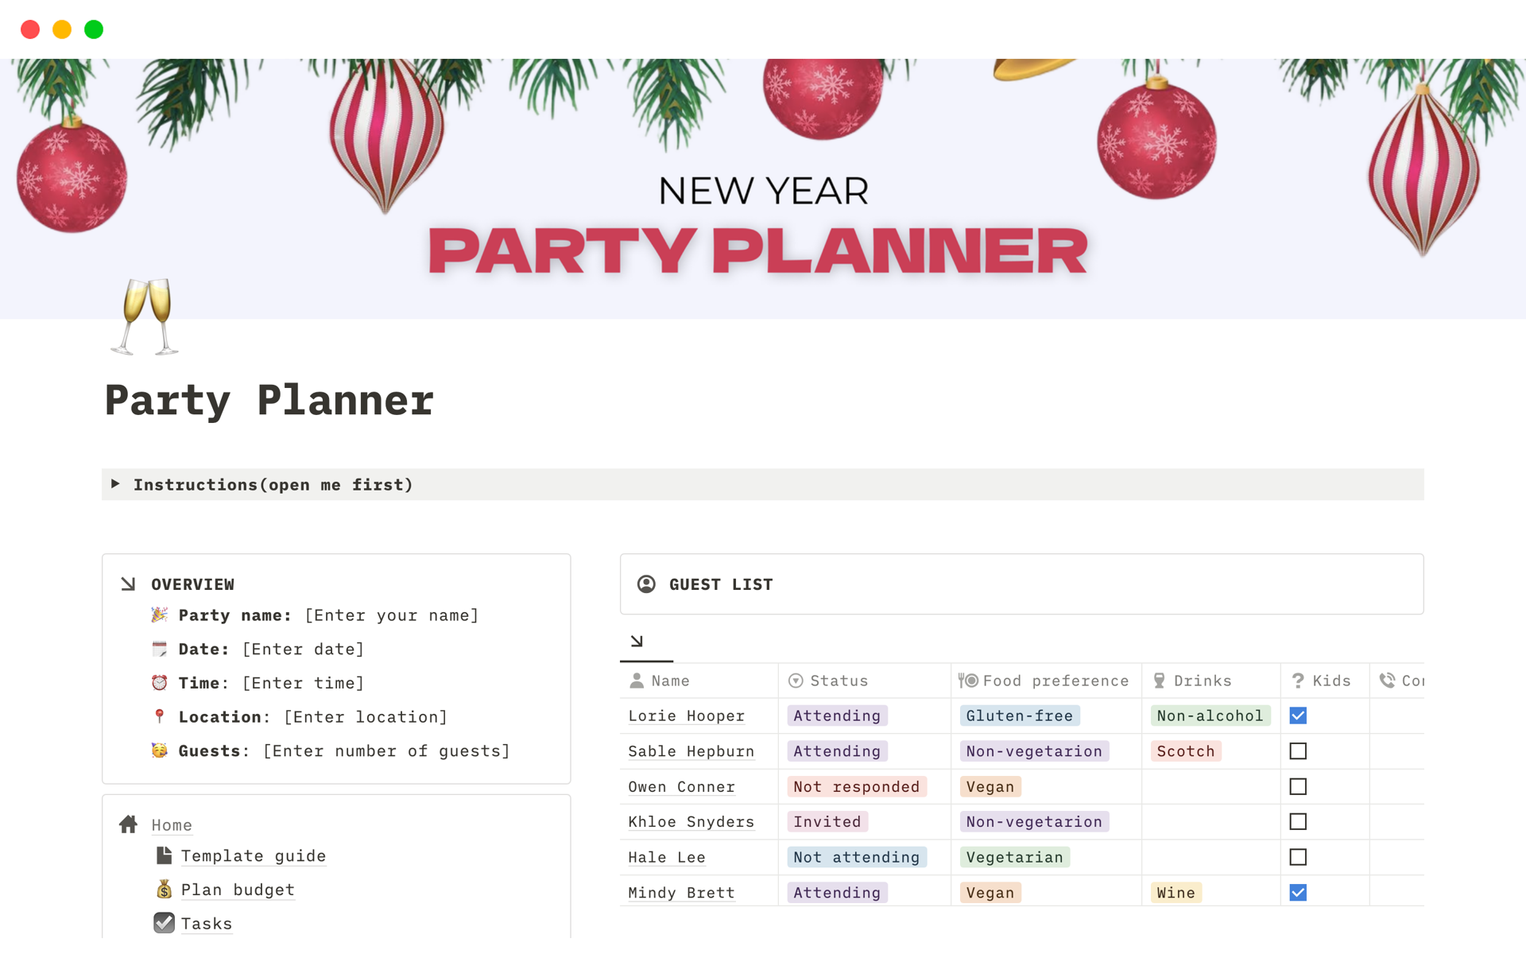Check the Kids checkbox for Sable Hepburn
This screenshot has width=1526, height=954.
(1298, 750)
